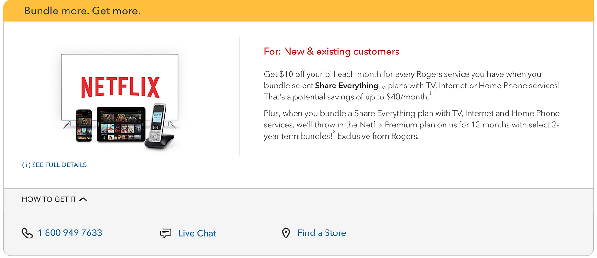Click the Exclusive from Rogers sentence
This screenshot has width=597, height=258.
(x=378, y=137)
